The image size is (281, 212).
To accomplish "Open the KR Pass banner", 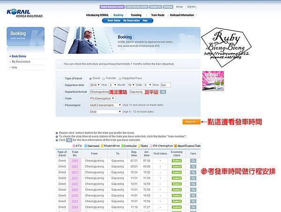I will pyautogui.click(x=213, y=81).
